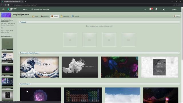Open the user profile avatar menu
The height and width of the screenshot is (103, 183).
click(x=163, y=9)
